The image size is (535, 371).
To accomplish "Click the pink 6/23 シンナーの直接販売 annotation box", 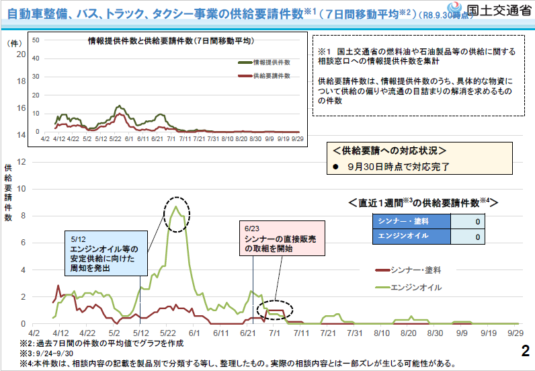I will point(282,238).
